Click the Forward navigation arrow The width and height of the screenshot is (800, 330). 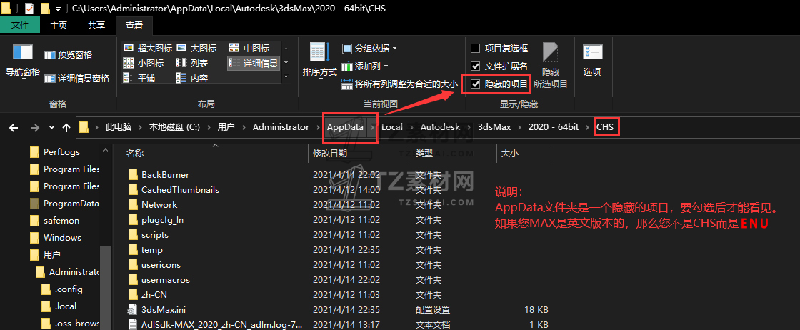click(x=35, y=128)
